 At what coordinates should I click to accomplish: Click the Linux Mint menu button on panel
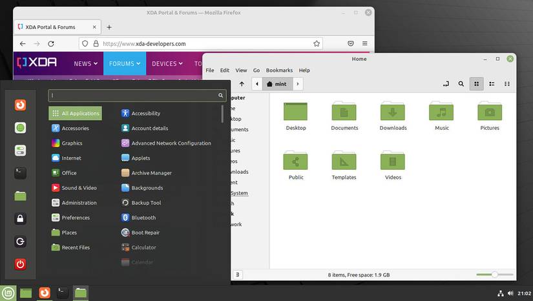tap(8, 293)
